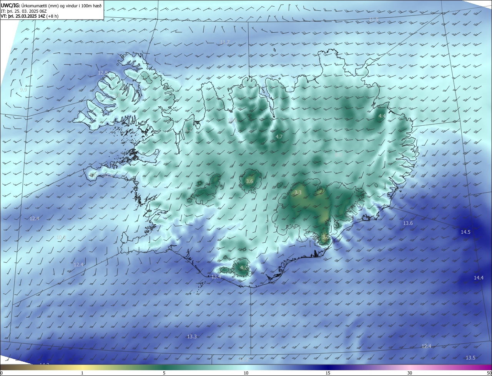Viewport: 492px width, 376px height.
Task: Click the value 14.4 on the map
Action: click(x=479, y=278)
